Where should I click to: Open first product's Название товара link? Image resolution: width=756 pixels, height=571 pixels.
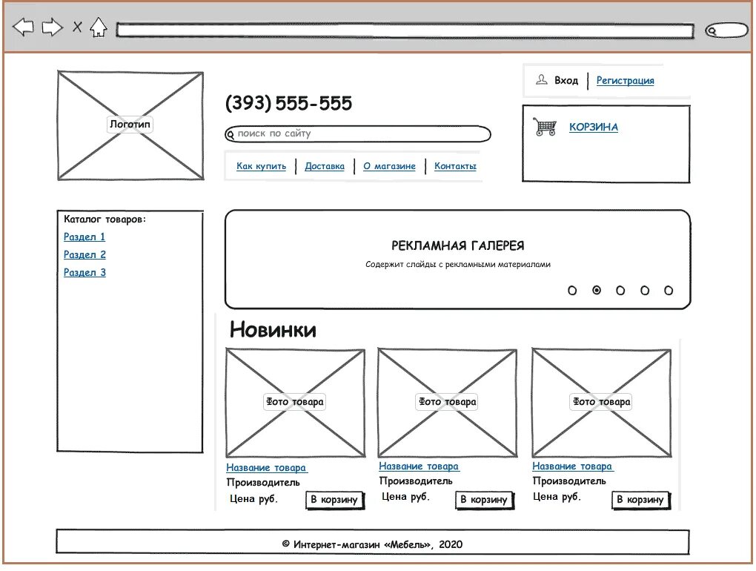click(266, 468)
